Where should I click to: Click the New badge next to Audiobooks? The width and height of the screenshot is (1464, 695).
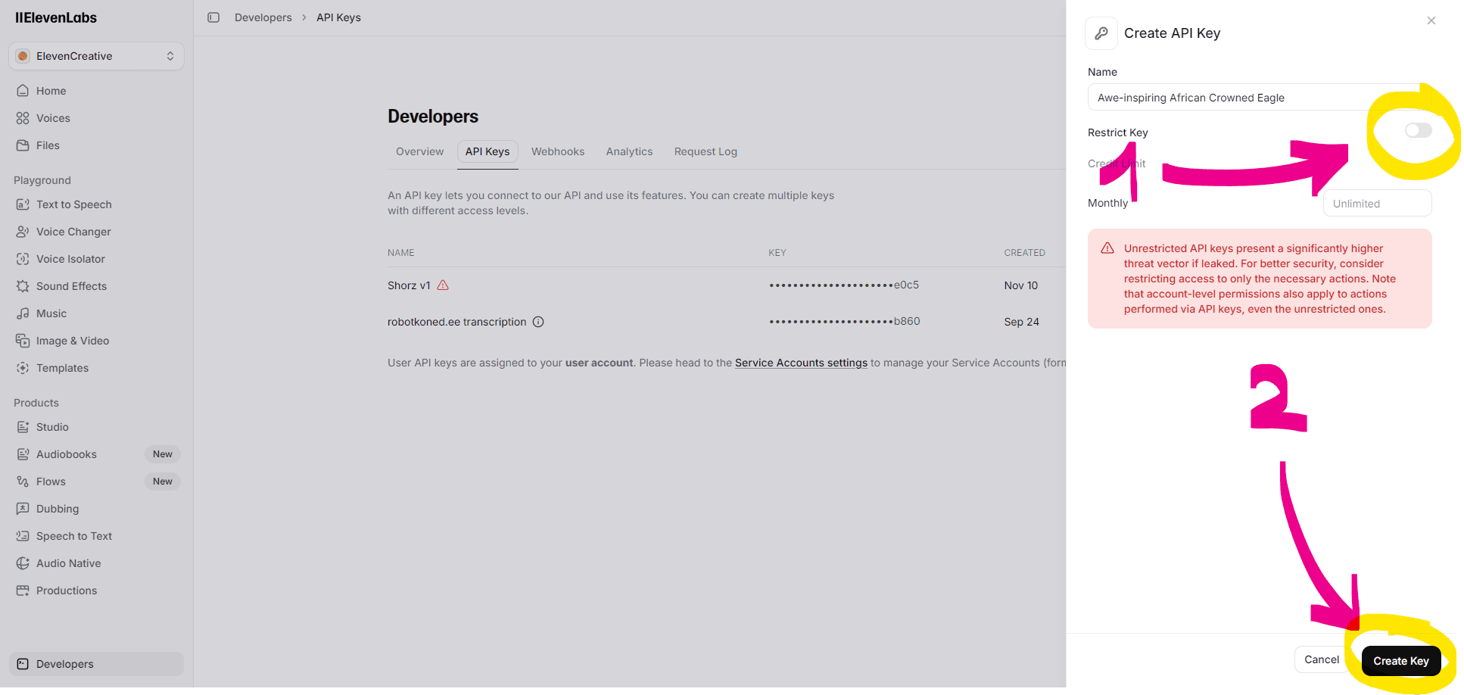[x=163, y=454]
